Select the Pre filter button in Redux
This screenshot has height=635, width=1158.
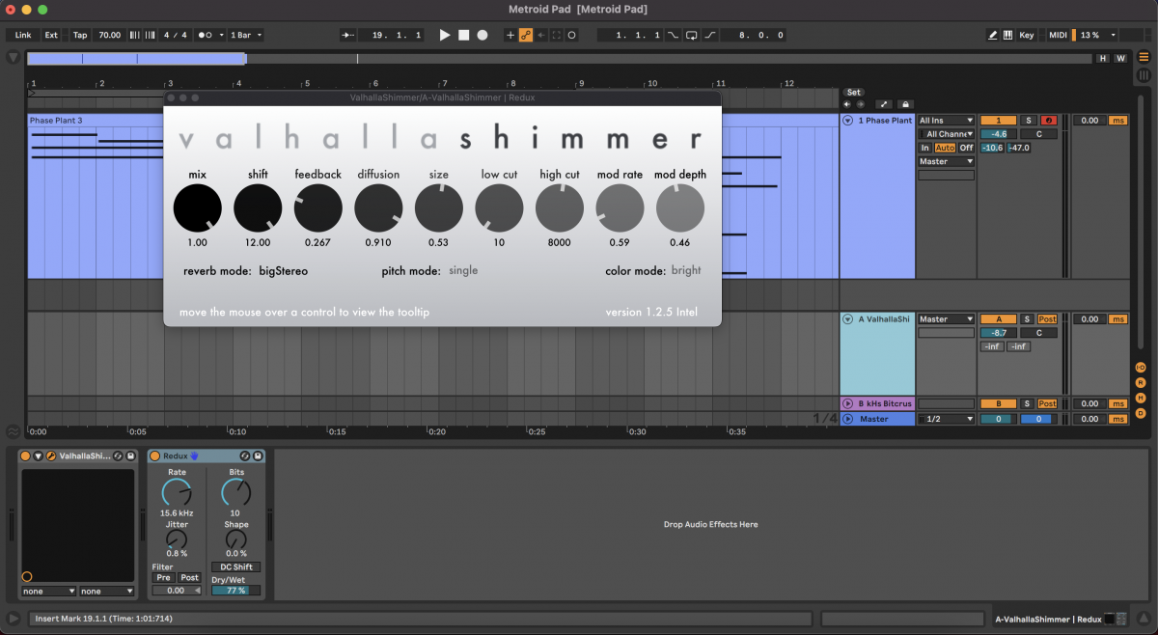(163, 578)
